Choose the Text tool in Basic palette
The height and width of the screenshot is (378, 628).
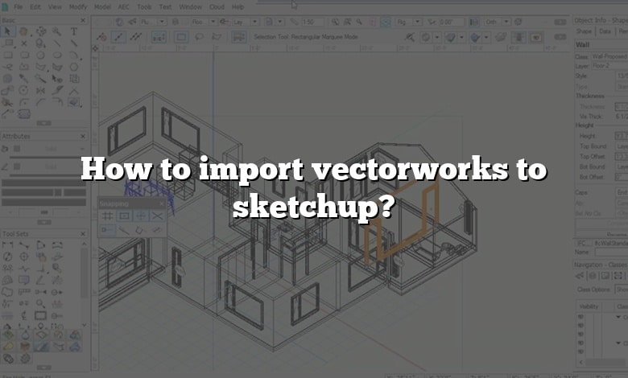pos(74,31)
